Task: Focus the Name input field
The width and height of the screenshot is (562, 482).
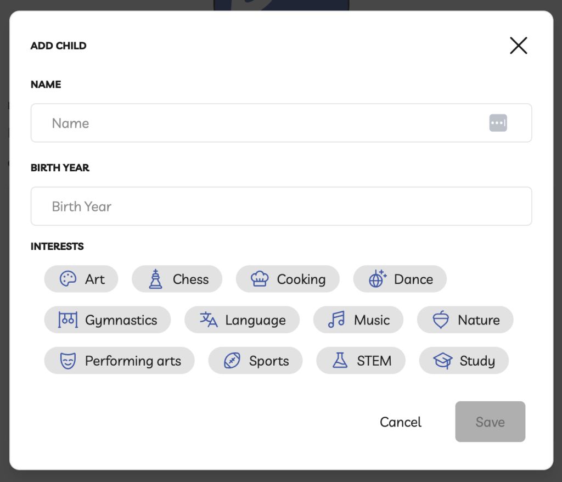Action: (281, 123)
